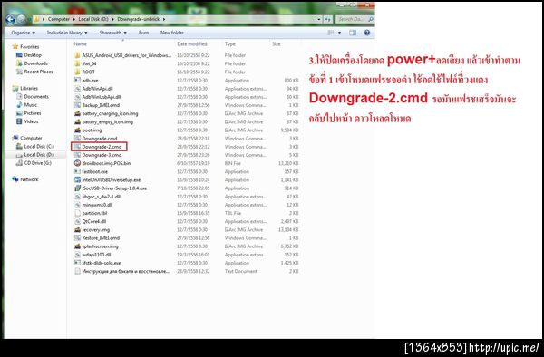Viewport: 544px width, 357px height.
Task: Select the Backup_IMEI.cmd file icon
Action: point(77,105)
